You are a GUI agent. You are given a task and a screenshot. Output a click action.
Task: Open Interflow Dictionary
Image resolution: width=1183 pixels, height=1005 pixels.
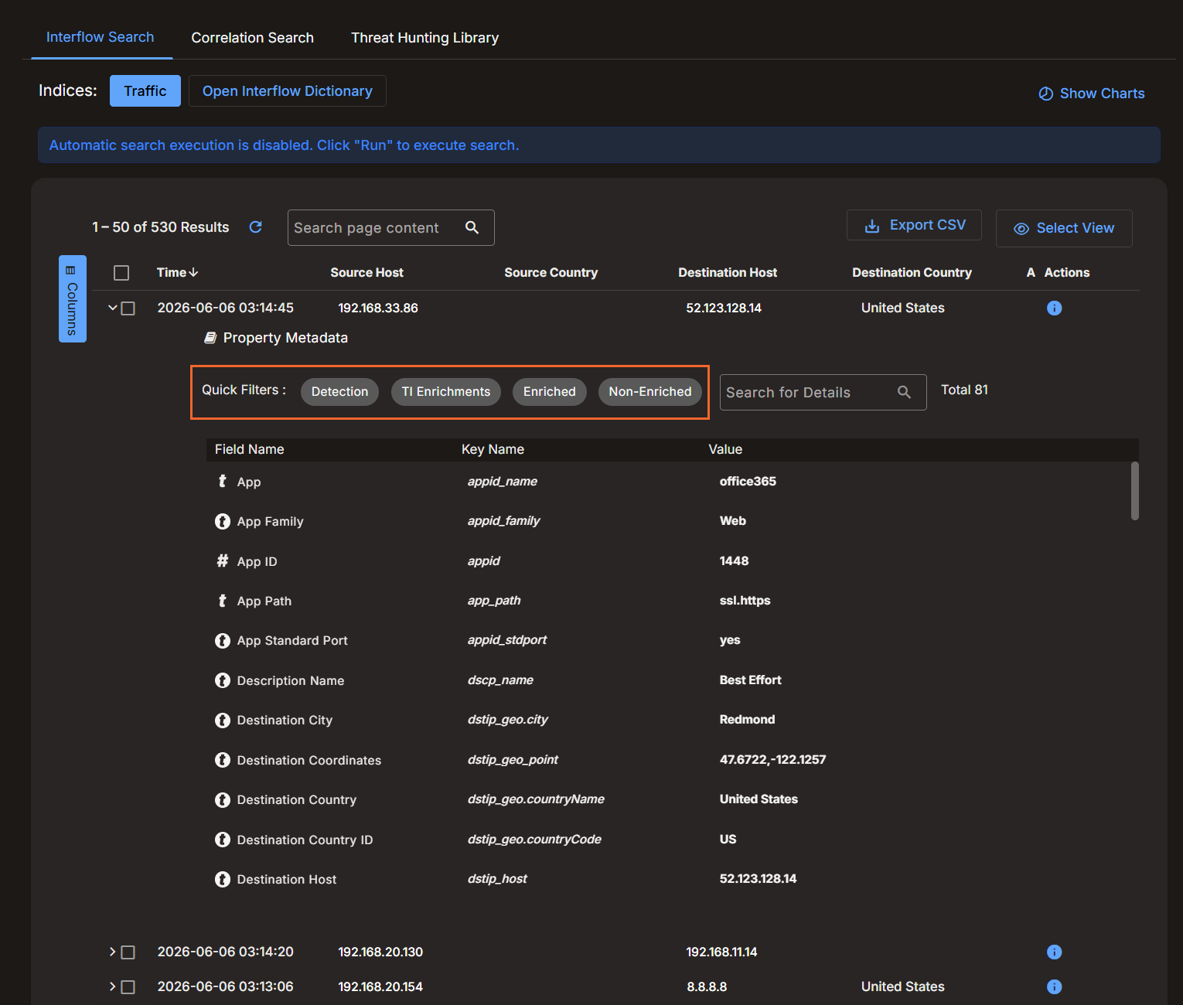pos(288,90)
